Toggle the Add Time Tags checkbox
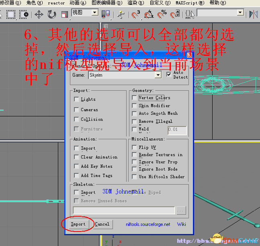The height and width of the screenshot is (246, 260). 76,175
